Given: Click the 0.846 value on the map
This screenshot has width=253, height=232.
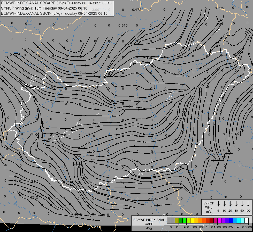Looking at the screenshot, I should point(123,26).
